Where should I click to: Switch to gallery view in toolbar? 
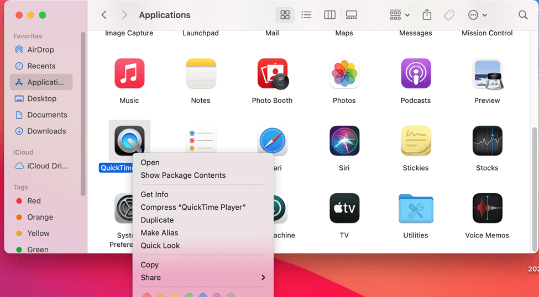pos(352,15)
